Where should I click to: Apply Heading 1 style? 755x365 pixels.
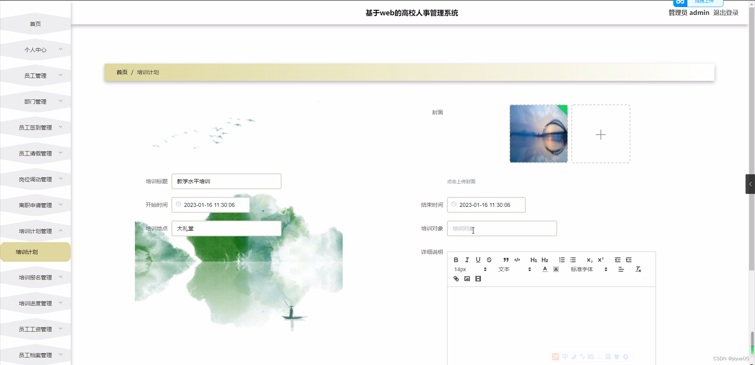point(534,260)
